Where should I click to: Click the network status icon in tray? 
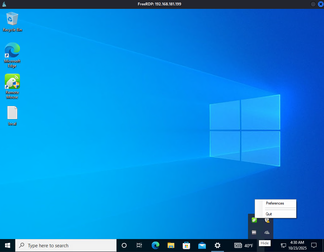[283, 245]
